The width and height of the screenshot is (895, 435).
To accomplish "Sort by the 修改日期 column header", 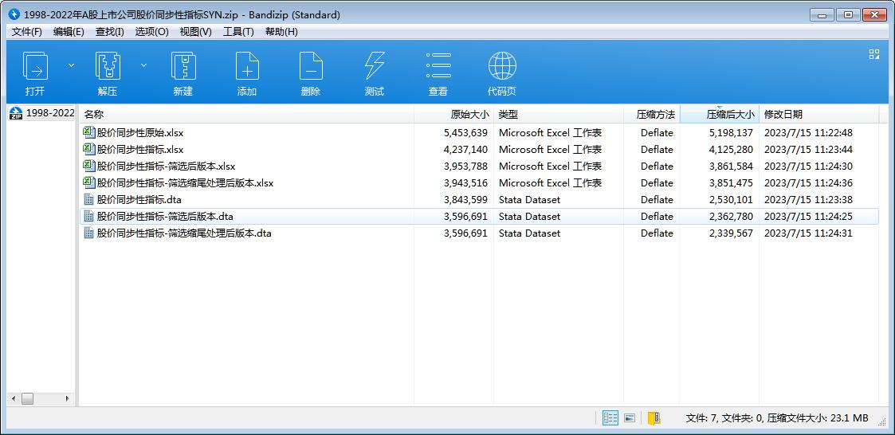I will (x=819, y=114).
